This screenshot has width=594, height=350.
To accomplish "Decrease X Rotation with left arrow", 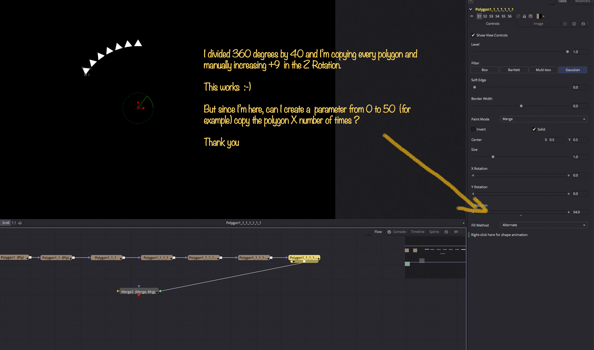I will click(473, 175).
